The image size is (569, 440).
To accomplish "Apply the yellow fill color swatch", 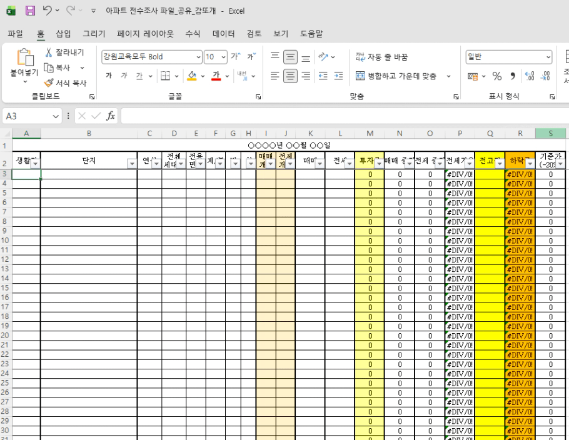I will click(193, 76).
